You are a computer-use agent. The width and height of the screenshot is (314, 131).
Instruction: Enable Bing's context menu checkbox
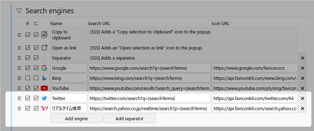tap(36, 78)
